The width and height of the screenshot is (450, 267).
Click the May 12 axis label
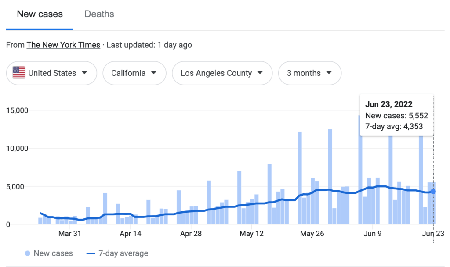(252, 234)
